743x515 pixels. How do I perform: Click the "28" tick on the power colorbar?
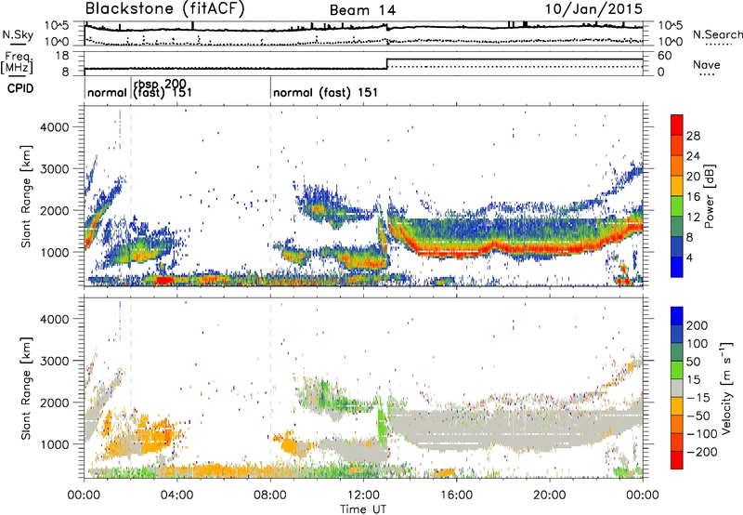point(693,136)
